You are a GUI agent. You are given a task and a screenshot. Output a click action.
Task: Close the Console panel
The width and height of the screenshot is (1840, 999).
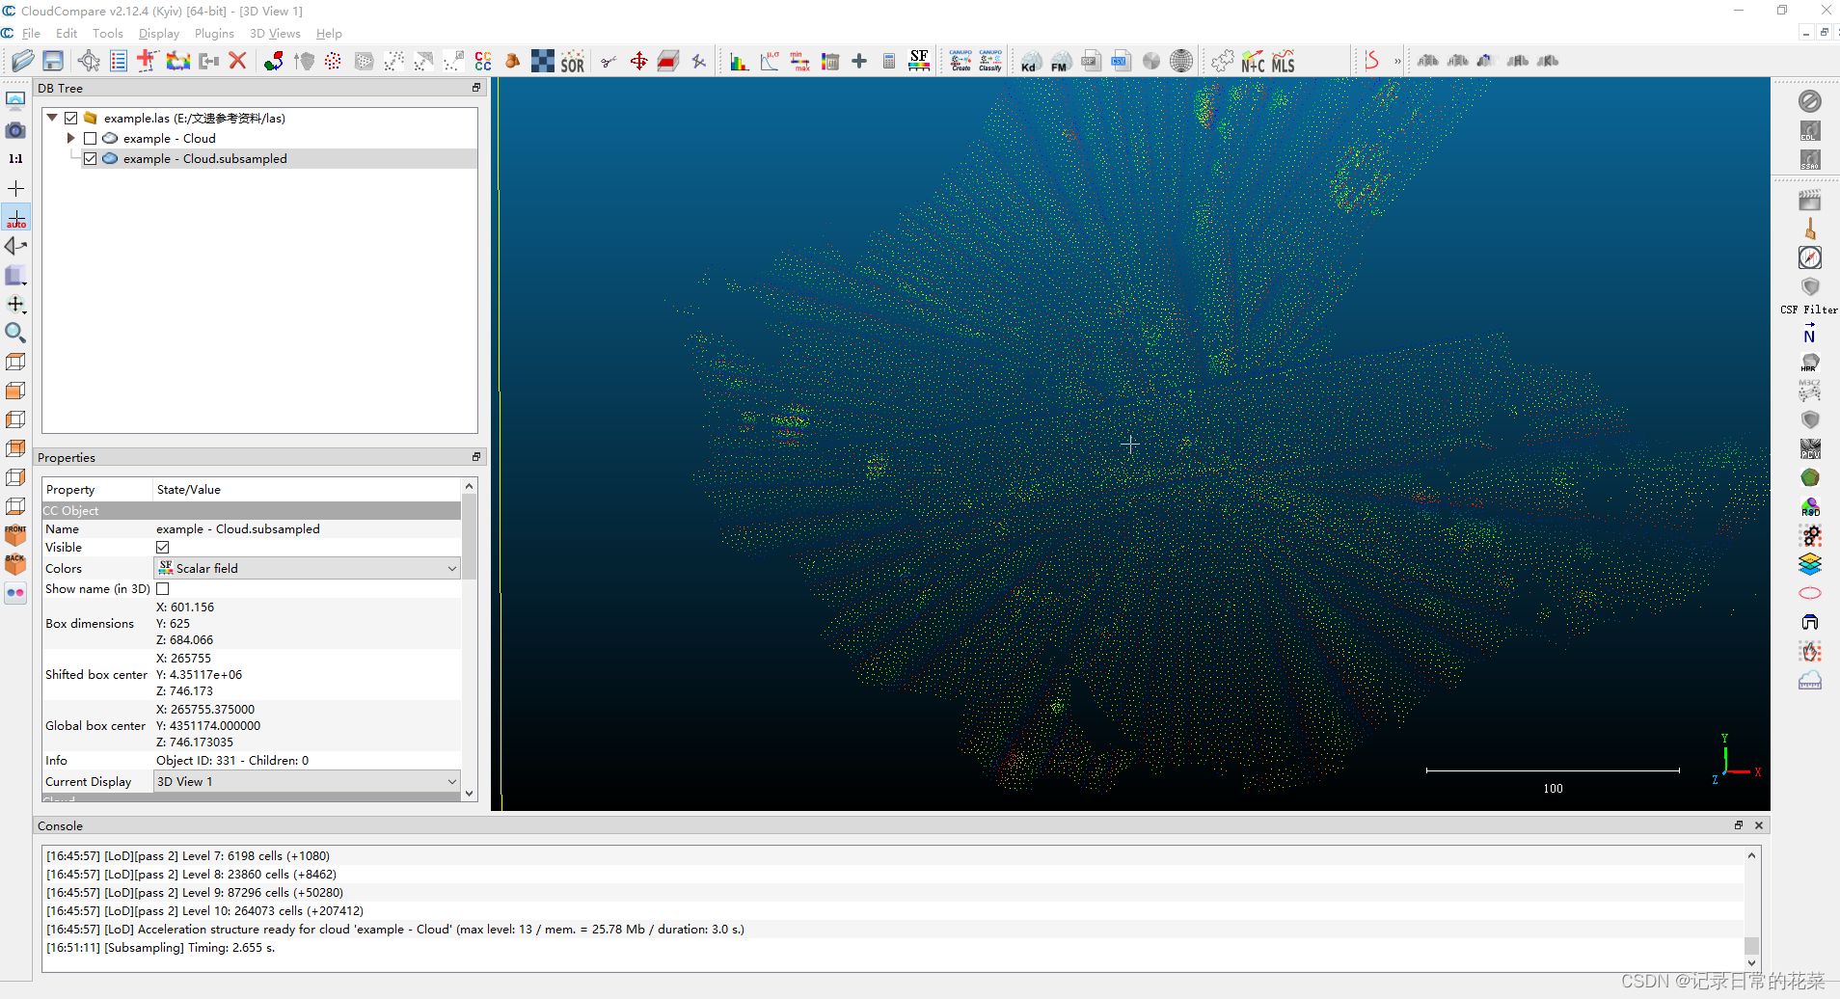1758,825
